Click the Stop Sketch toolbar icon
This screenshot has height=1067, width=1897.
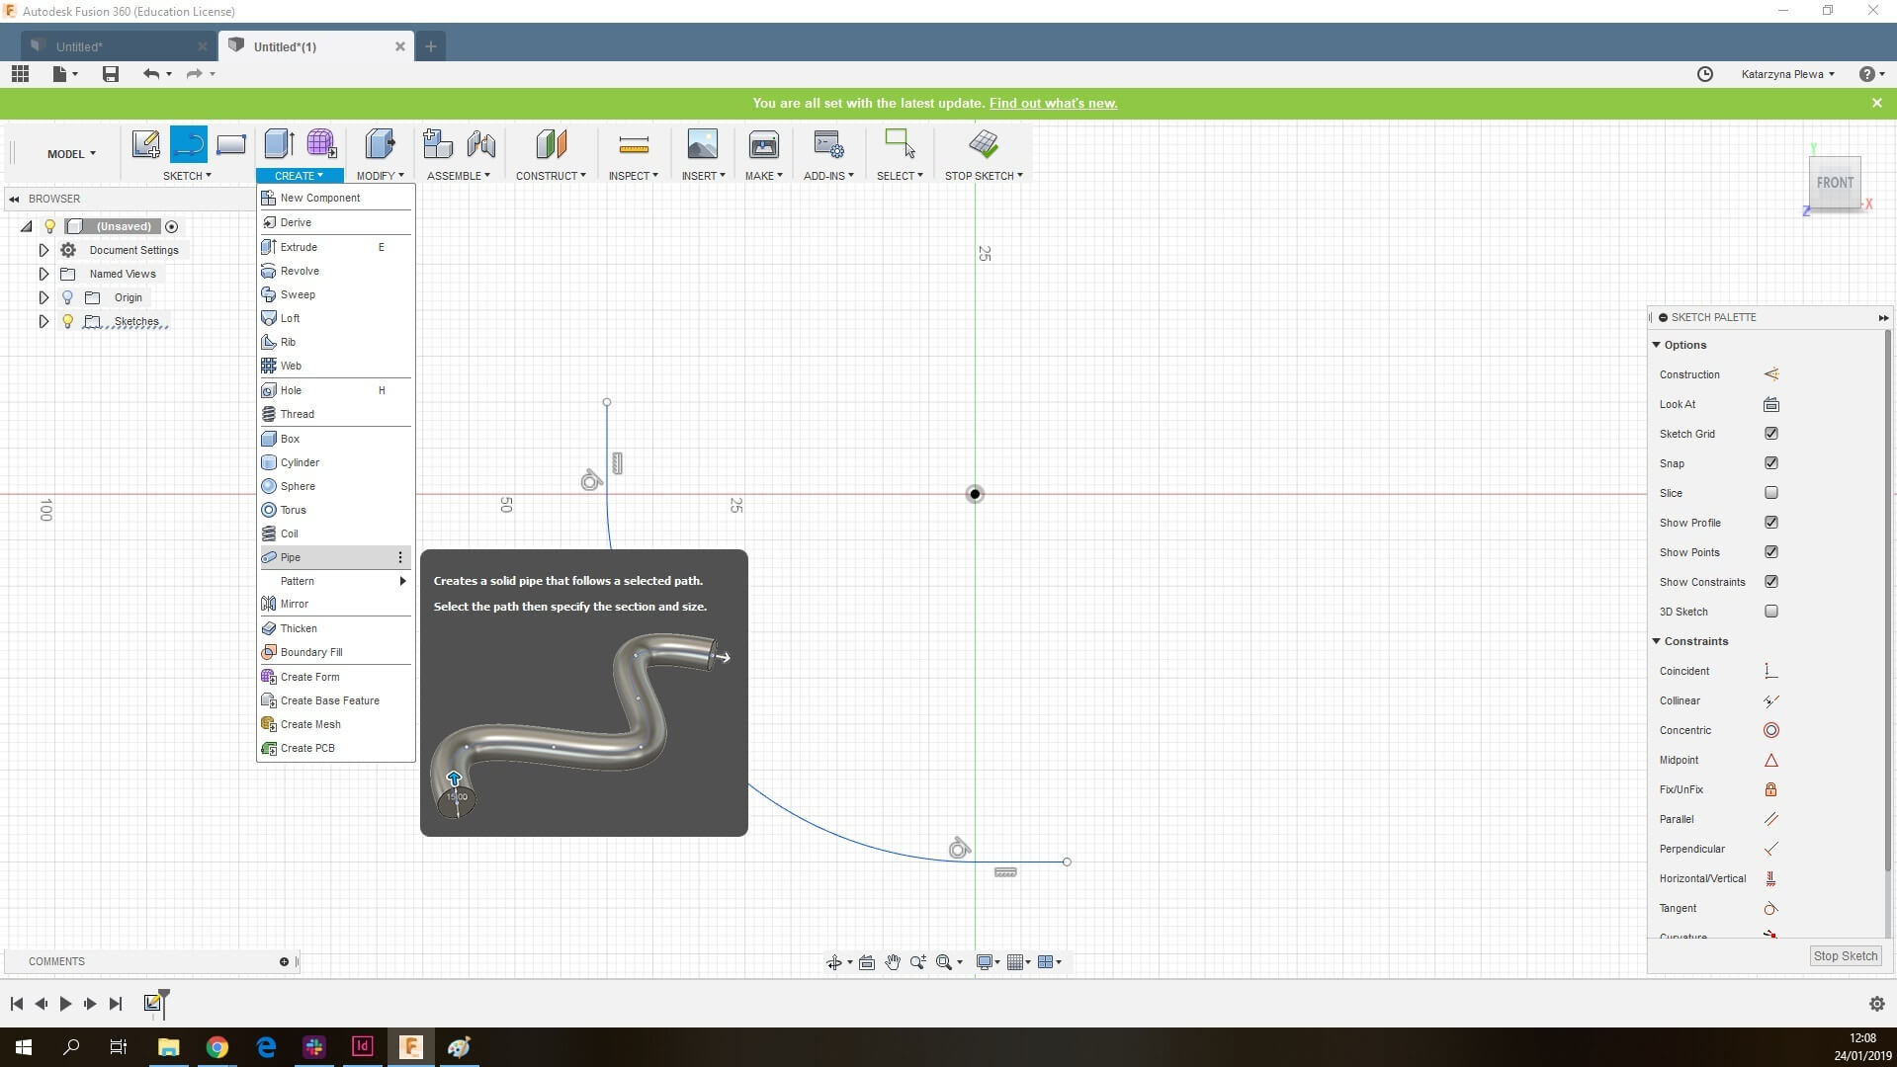[984, 144]
